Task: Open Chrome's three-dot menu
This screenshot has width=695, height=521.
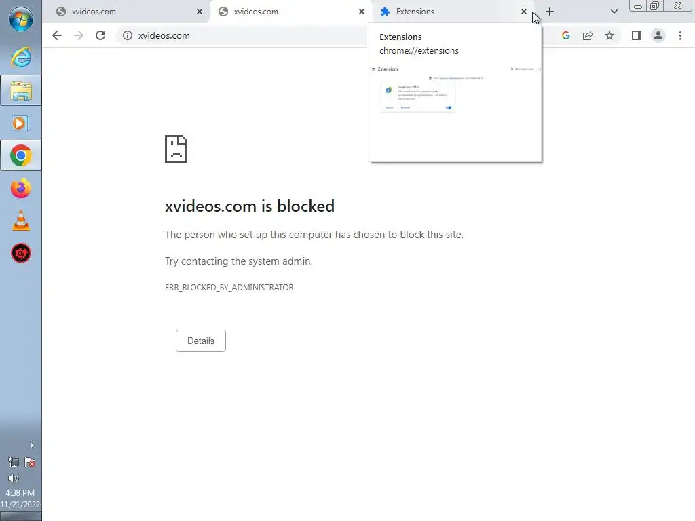Action: (680, 35)
